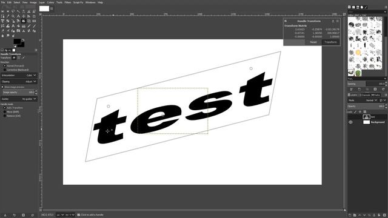Screen dimensions: 388x218
Task: Select the Gradient tool
Action: (x=24, y=25)
